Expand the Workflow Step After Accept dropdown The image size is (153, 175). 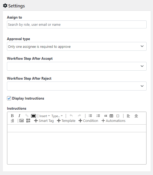click(77, 66)
